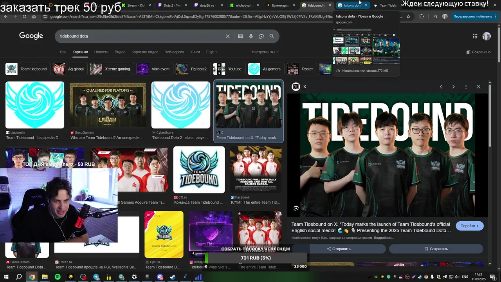Search inside image with the lens overlay icon
Viewport: 501px width, 282px height.
click(x=296, y=208)
